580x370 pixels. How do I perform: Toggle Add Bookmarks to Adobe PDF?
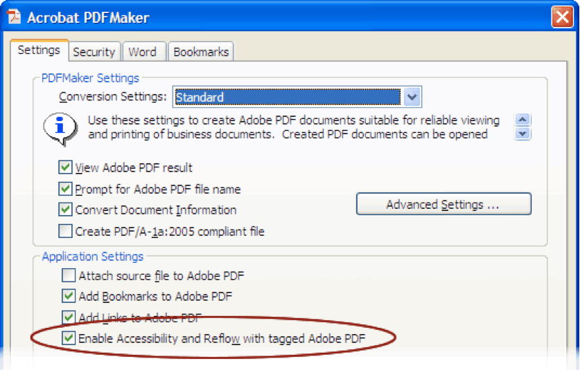coord(69,296)
